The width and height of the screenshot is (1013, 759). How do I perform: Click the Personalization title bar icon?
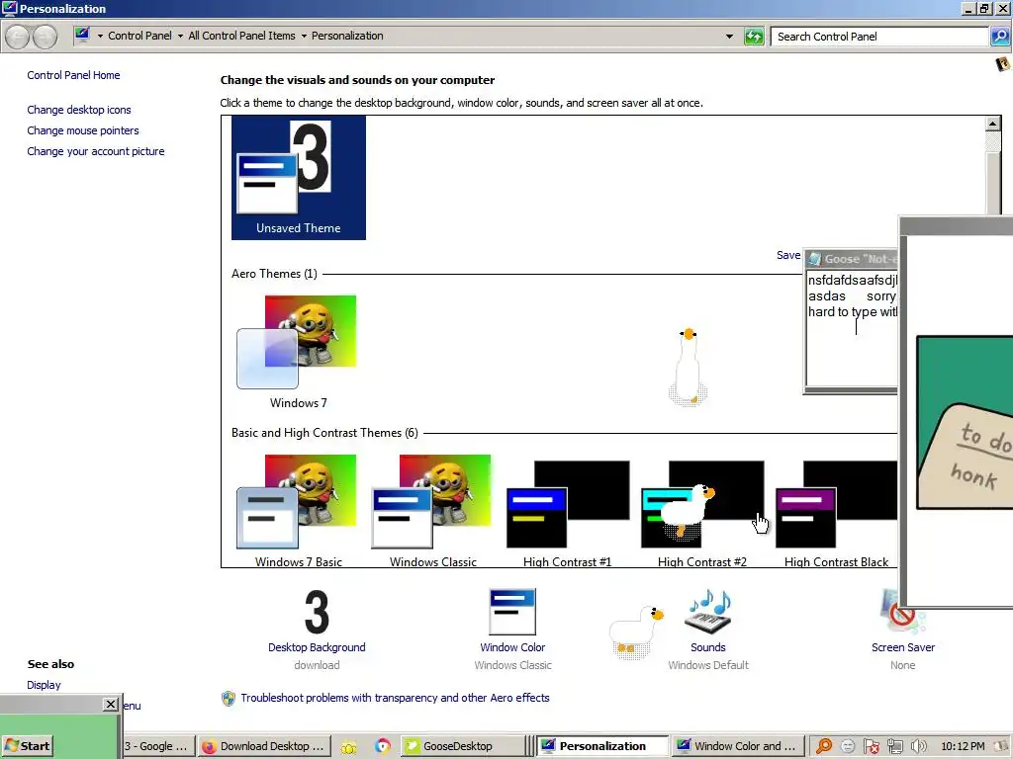[x=10, y=8]
